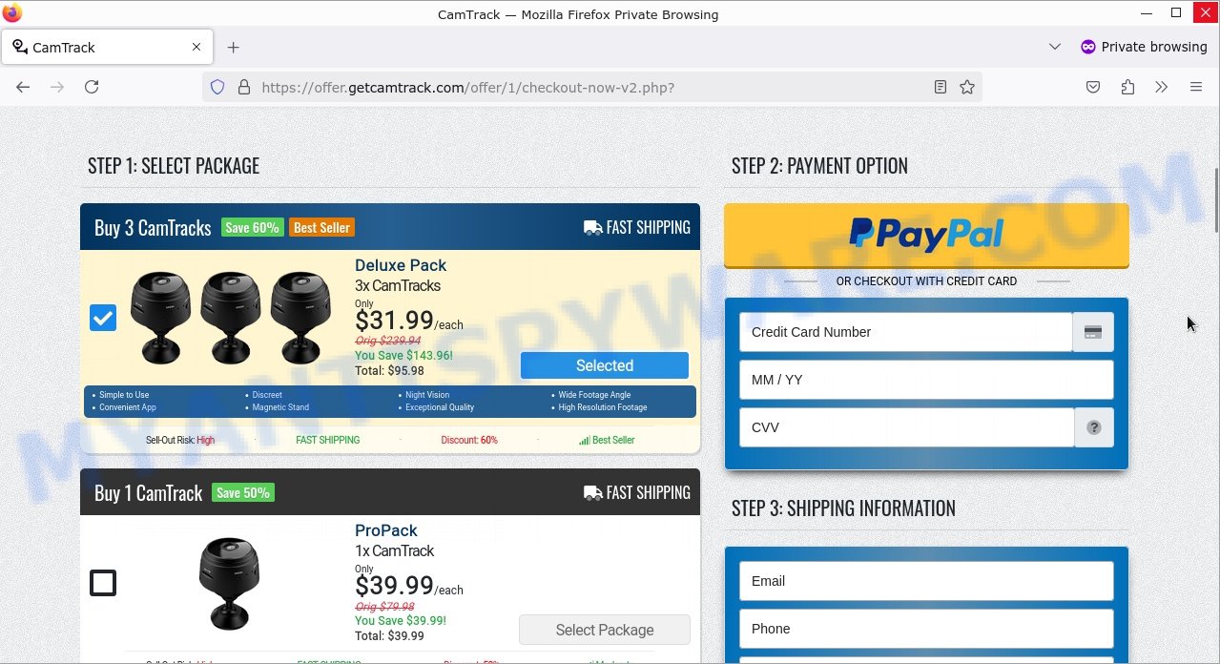Click the address bar URL
This screenshot has width=1220, height=664.
pyautogui.click(x=468, y=87)
